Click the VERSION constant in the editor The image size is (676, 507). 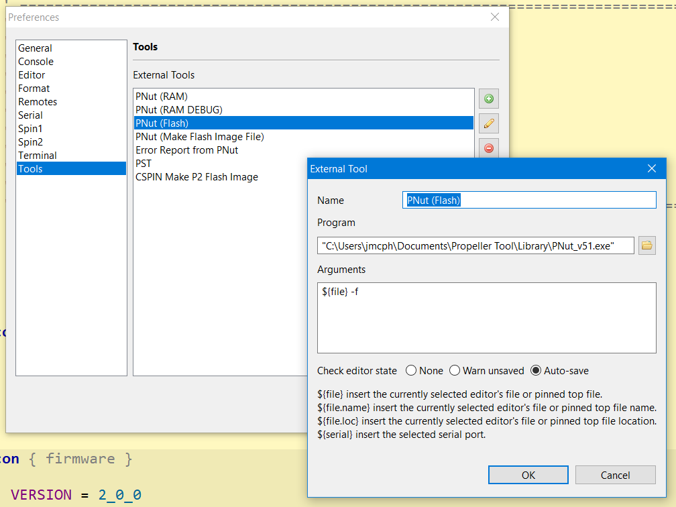tap(41, 494)
